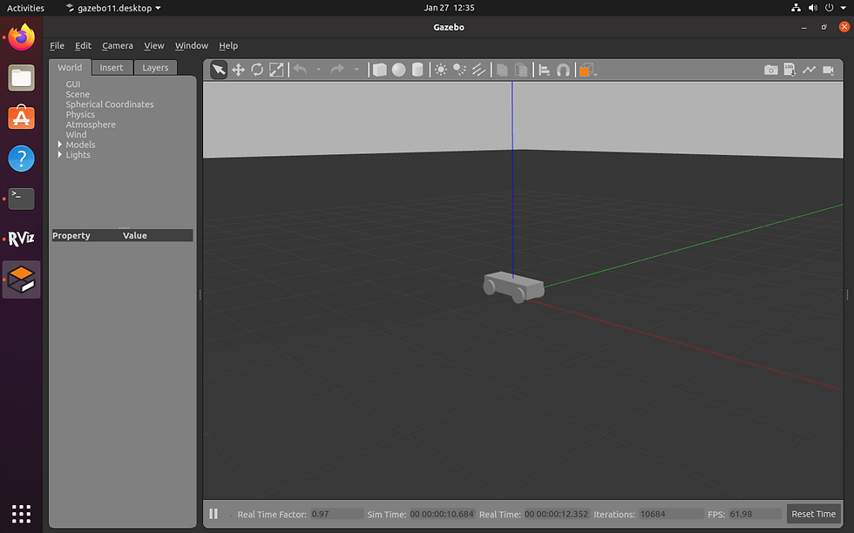This screenshot has width=854, height=533.
Task: Redo the action via toolbar arrow
Action: 338,69
